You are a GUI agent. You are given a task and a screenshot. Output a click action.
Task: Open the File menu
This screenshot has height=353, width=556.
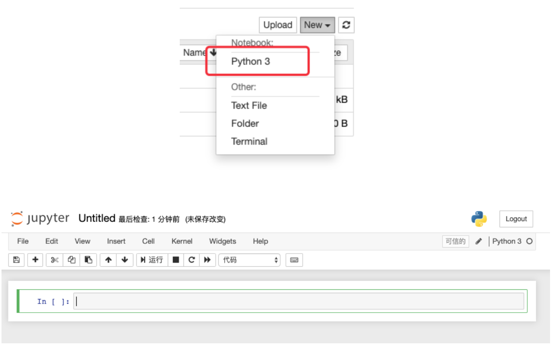click(x=23, y=241)
